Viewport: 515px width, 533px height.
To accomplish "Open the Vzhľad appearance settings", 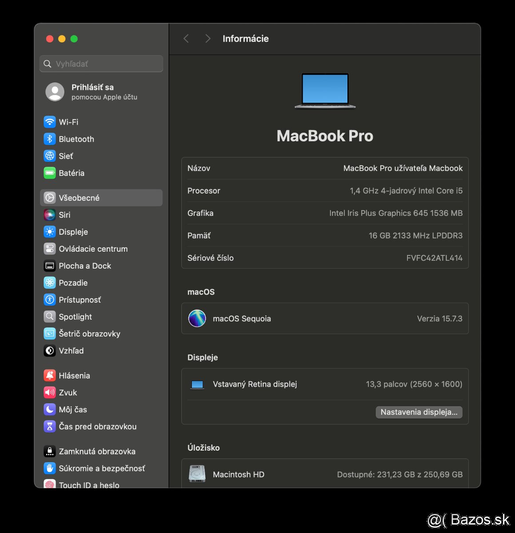I will pyautogui.click(x=50, y=350).
